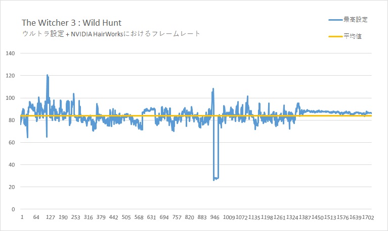Select the 平均値 legend label
388x231 pixels.
(353, 36)
